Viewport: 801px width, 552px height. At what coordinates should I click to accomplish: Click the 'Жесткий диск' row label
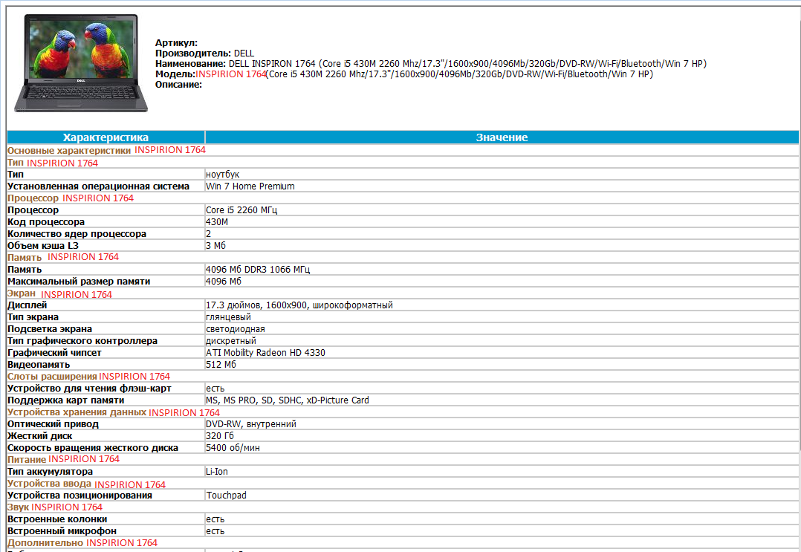(x=40, y=436)
